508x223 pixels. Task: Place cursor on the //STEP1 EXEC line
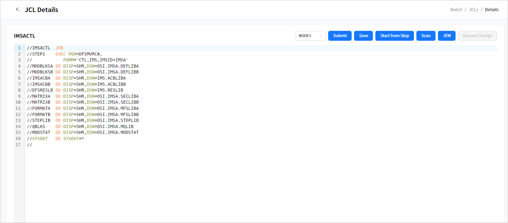64,54
